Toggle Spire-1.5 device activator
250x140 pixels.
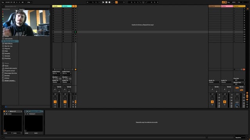(x=4, y=111)
